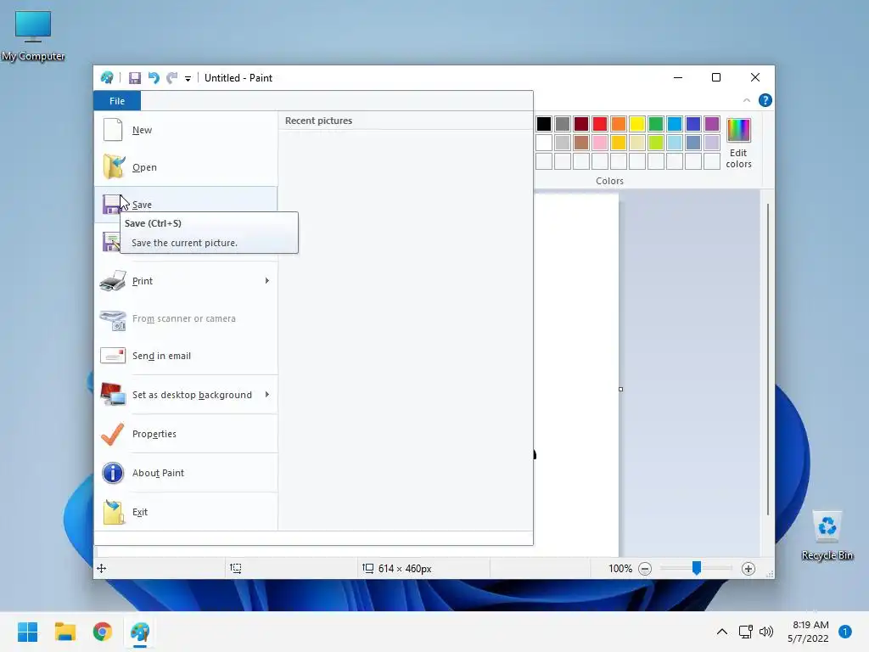Click the zoom out minus button

coord(645,568)
